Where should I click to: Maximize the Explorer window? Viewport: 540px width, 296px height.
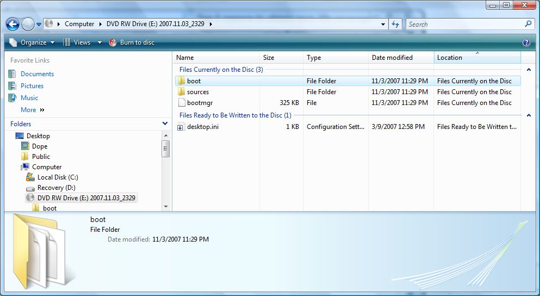point(506,5)
